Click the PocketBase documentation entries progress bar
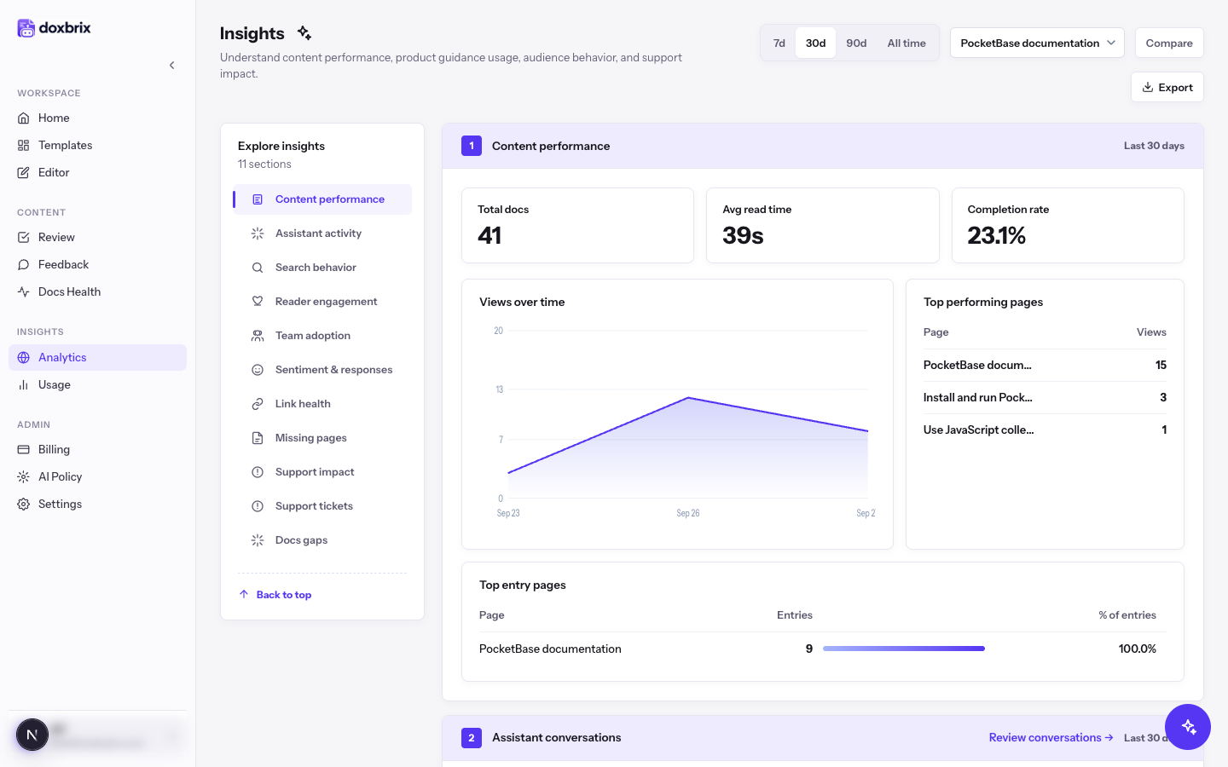Screen dimensions: 1228x767 pos(904,649)
